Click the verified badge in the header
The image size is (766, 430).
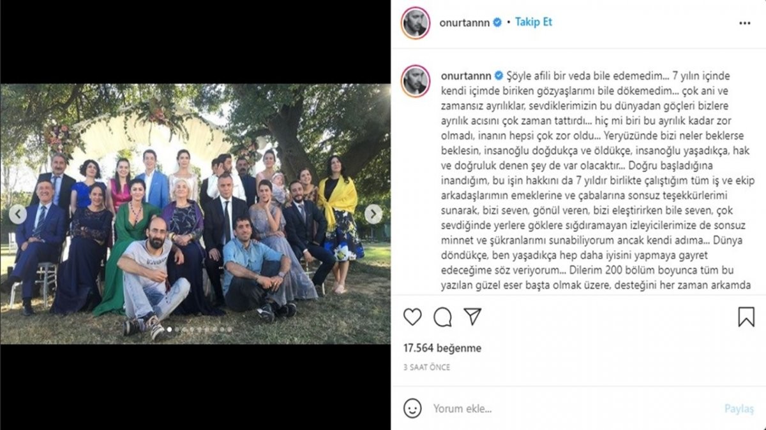[x=497, y=22]
